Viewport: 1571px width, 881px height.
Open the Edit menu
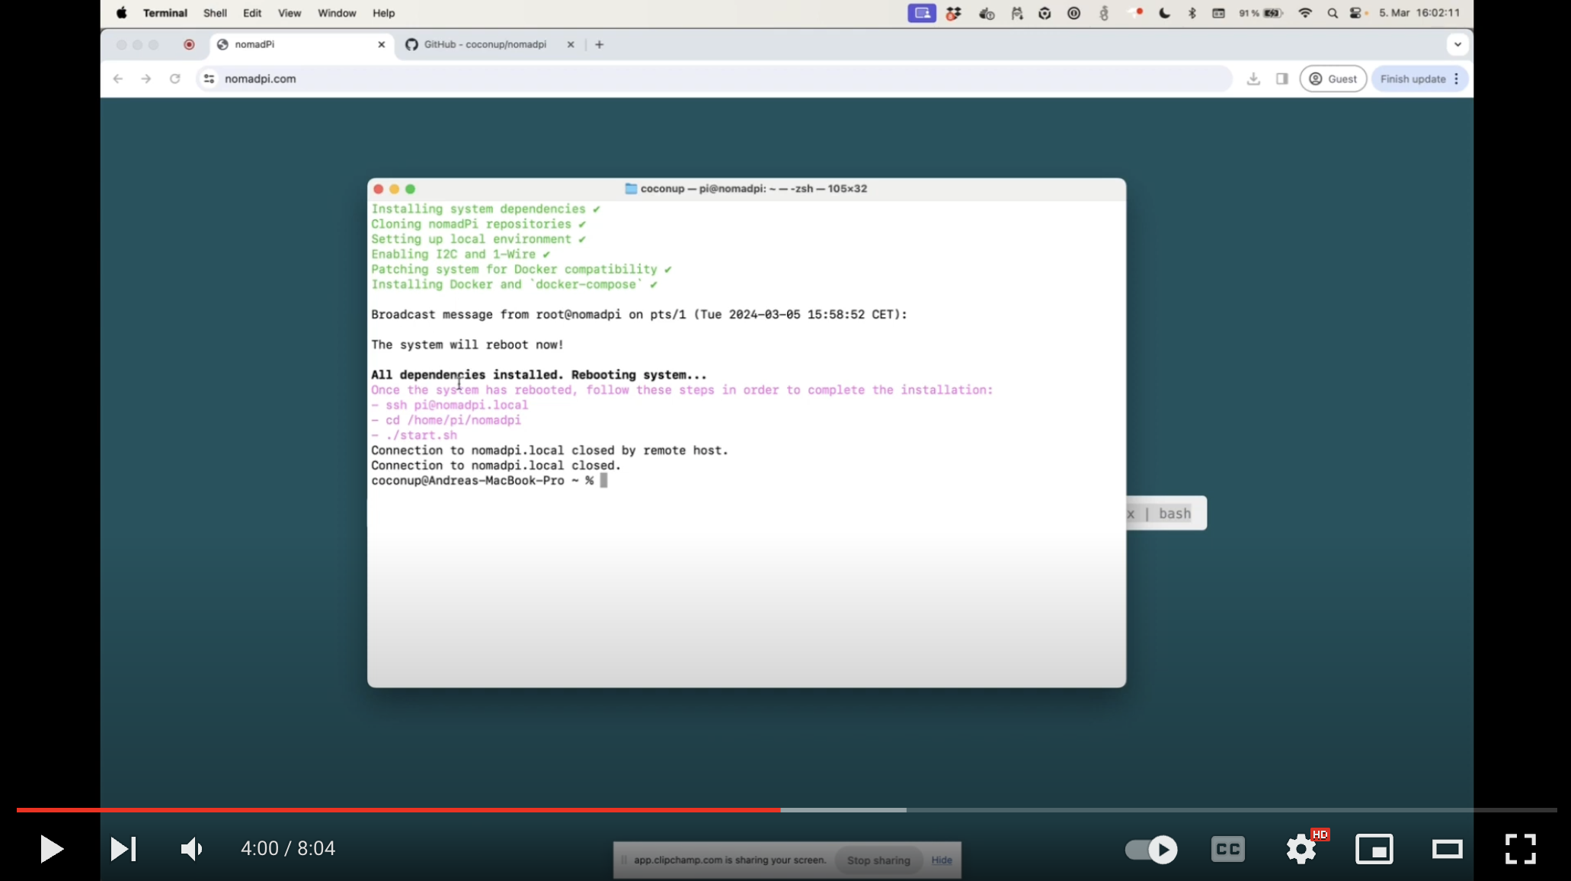click(x=252, y=13)
